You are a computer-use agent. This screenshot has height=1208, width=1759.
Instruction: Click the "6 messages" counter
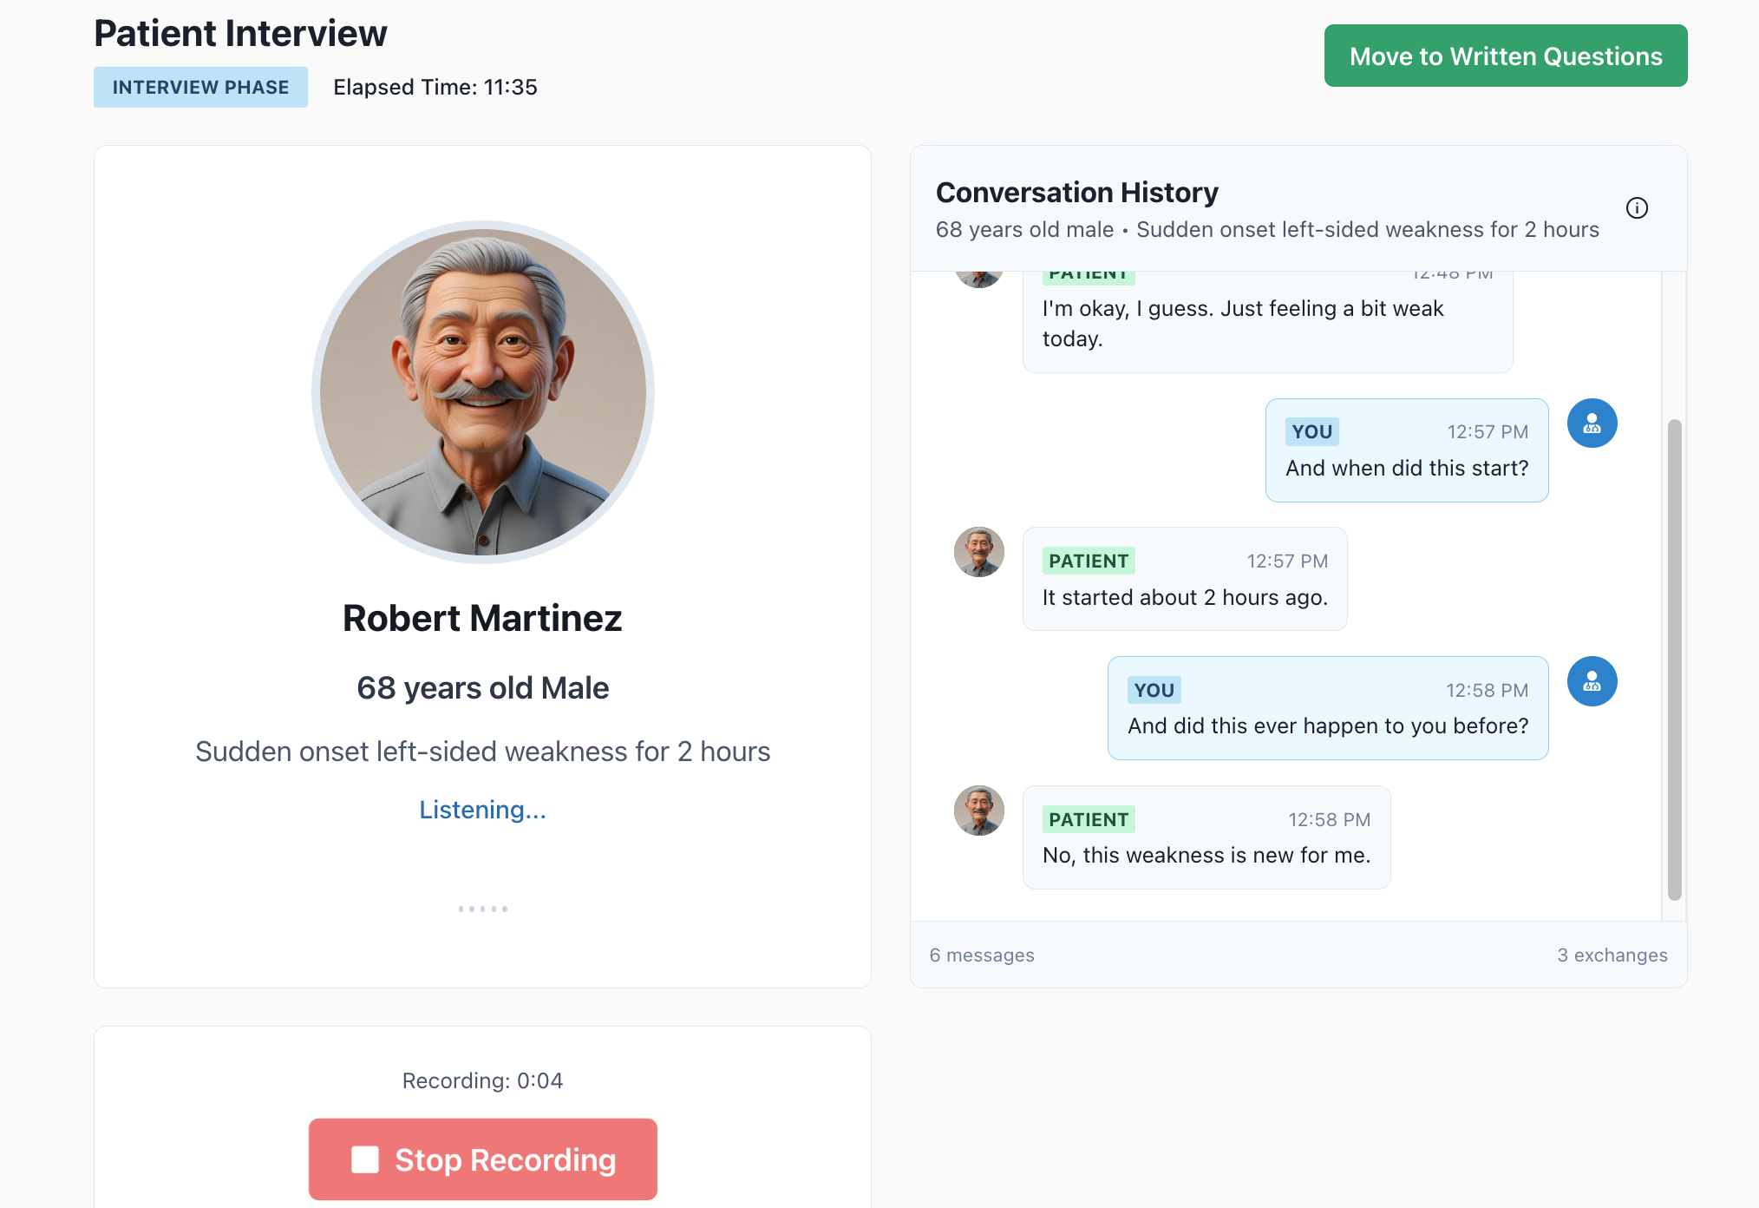[x=982, y=955]
